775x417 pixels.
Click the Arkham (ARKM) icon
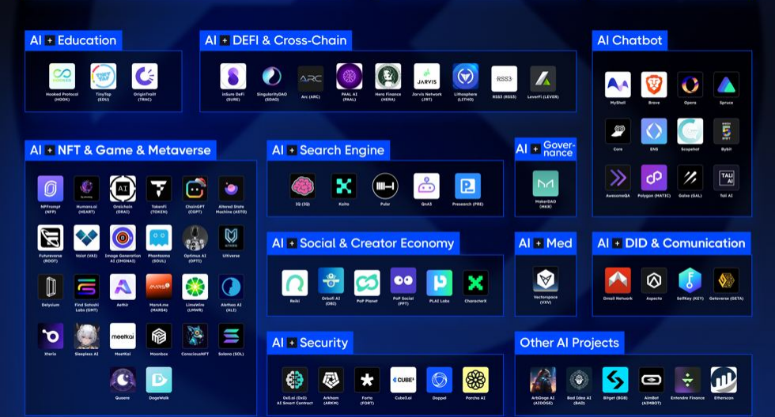click(331, 380)
